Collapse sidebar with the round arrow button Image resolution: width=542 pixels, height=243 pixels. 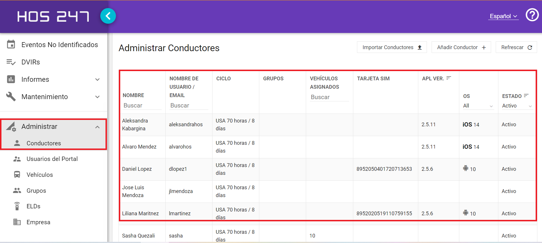coord(108,16)
